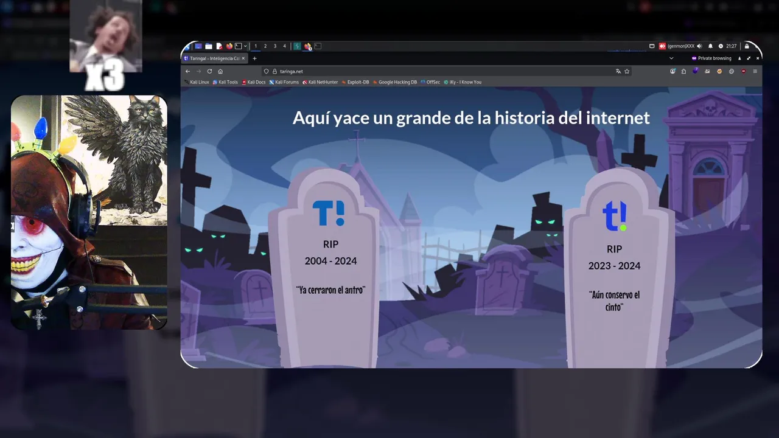Close the Taringa! tab

(x=243, y=58)
